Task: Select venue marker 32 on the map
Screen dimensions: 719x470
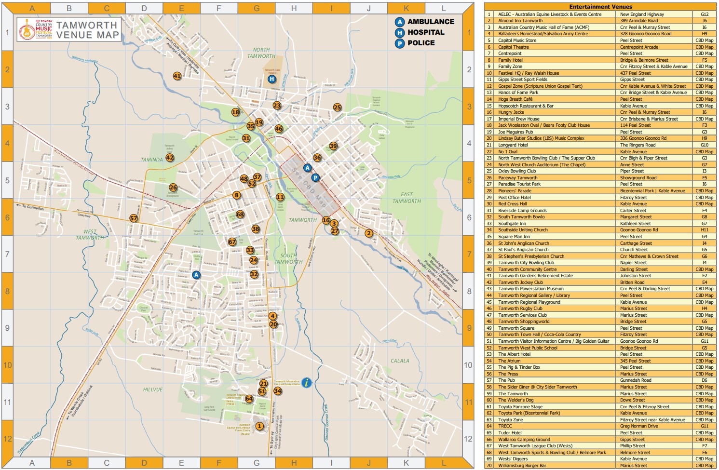Action: coord(254,274)
